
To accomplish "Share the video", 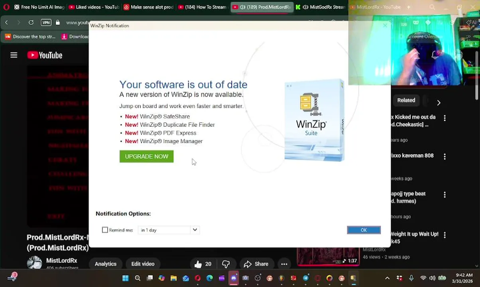I will click(x=256, y=264).
